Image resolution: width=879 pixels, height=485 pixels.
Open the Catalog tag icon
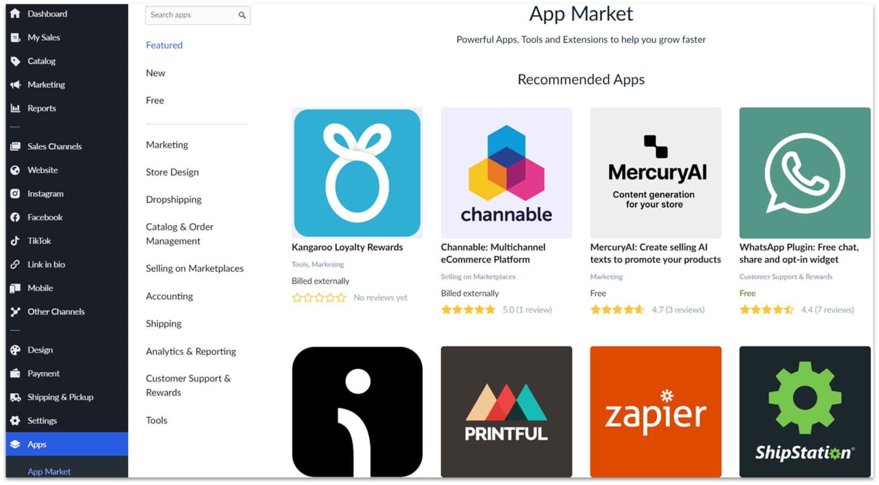(x=15, y=61)
